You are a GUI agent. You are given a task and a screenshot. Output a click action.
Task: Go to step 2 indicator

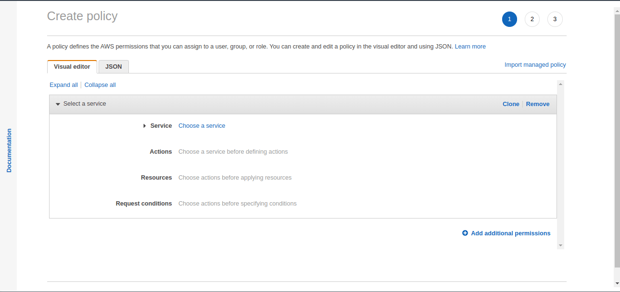pos(532,19)
